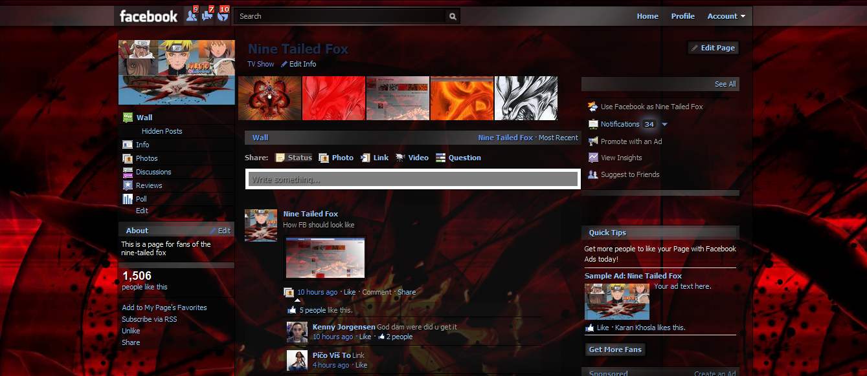Click Use Facebook as Nine Tailed Fox icon

[x=592, y=107]
